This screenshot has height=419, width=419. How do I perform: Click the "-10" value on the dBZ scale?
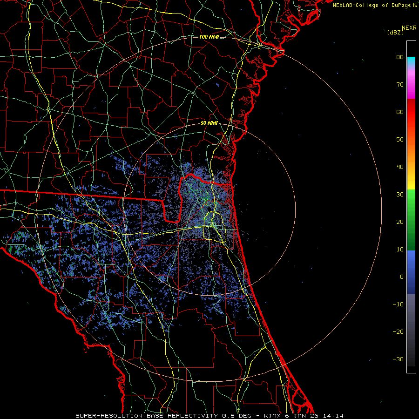tap(398, 304)
